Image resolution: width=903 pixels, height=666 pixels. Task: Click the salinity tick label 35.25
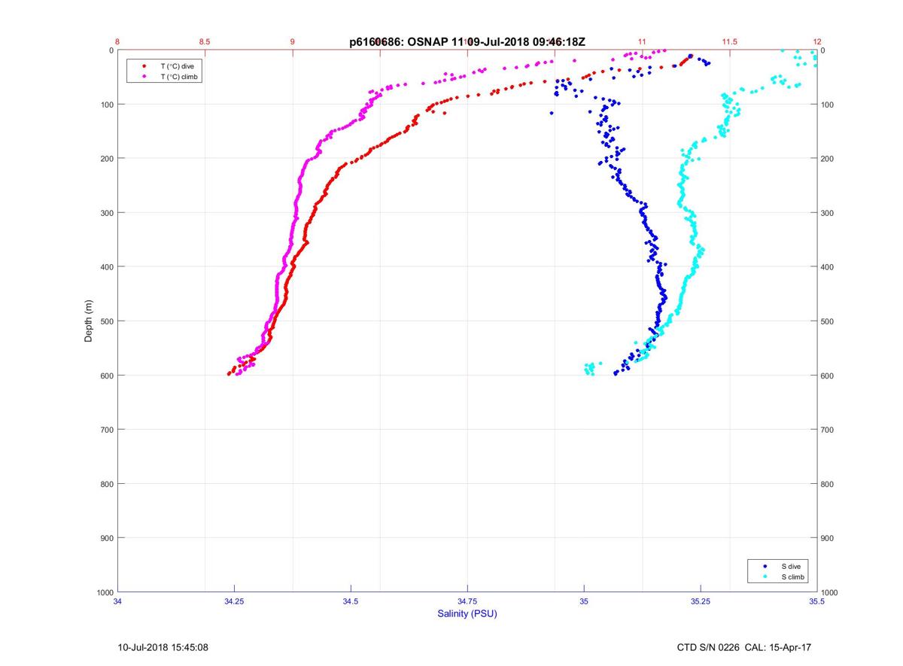[x=701, y=601]
